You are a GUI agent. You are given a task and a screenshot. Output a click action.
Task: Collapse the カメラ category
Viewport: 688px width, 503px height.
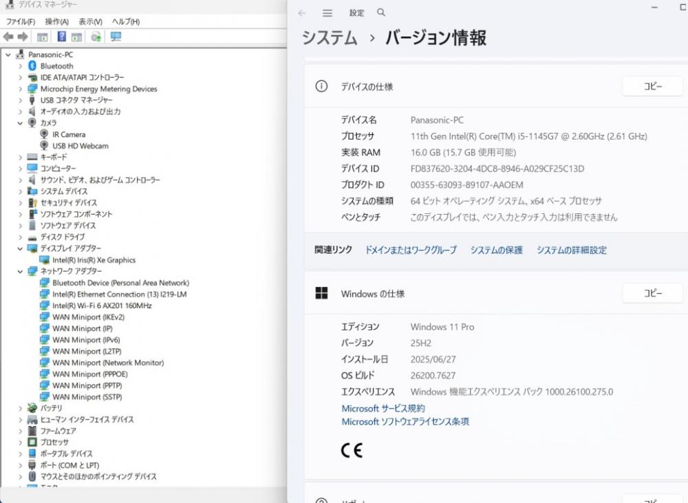[x=20, y=123]
